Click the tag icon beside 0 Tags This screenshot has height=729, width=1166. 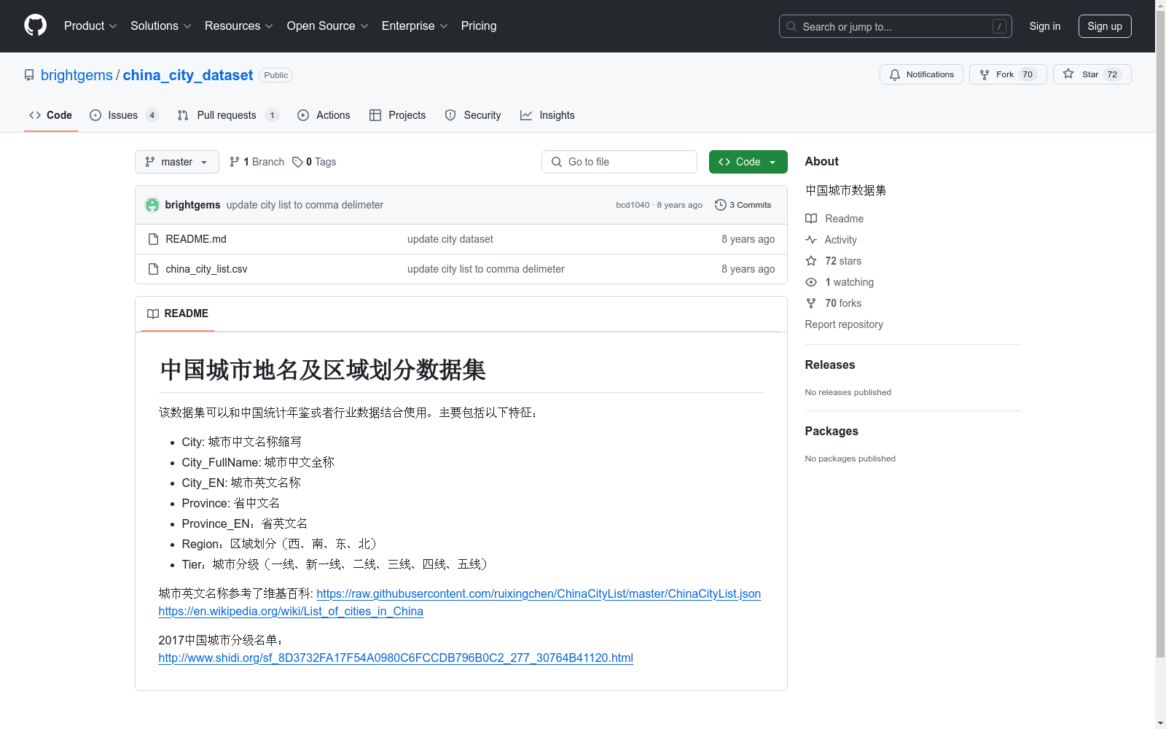pos(297,162)
